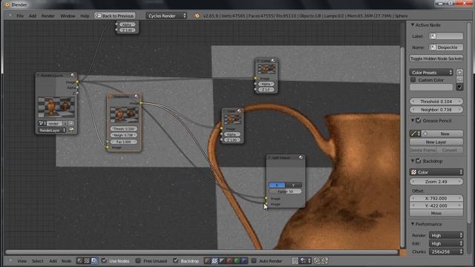The image size is (475, 267).
Task: Adjust the Threshold 0.104 slider
Action: point(436,102)
